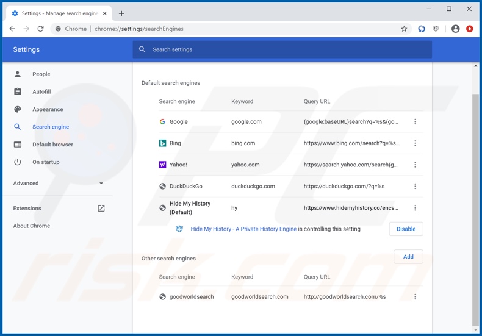
Task: Click Hide My History (Default) entry
Action: [190, 208]
